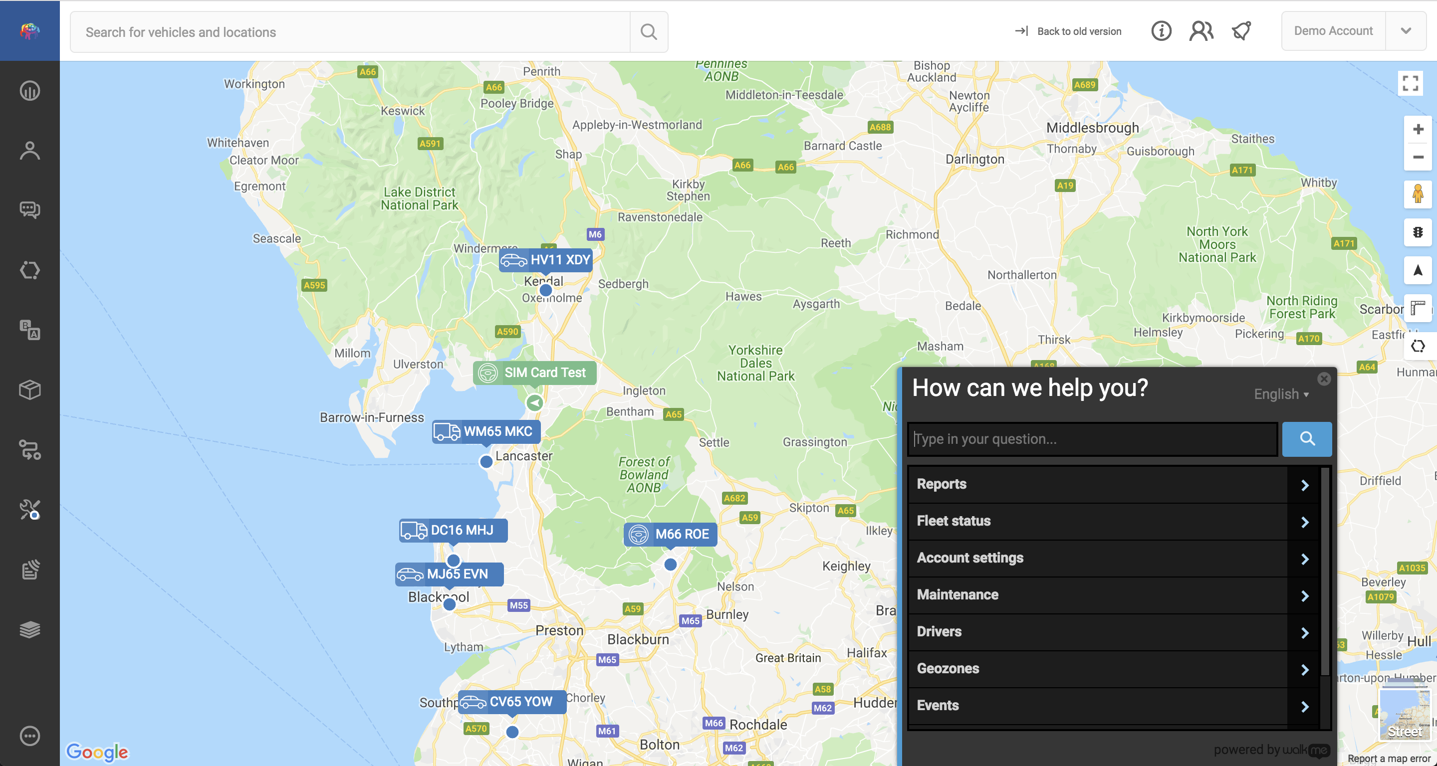Click blue dot marker below CV65 YOW
1437x766 pixels.
[x=511, y=732]
